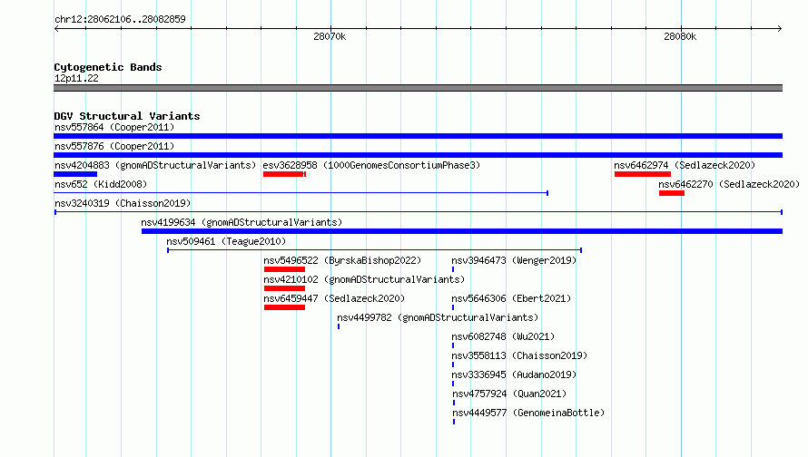Open nsv4449577 (GenomeinaBottle) label
Image resolution: width=808 pixels, height=457 pixels.
[x=528, y=413]
